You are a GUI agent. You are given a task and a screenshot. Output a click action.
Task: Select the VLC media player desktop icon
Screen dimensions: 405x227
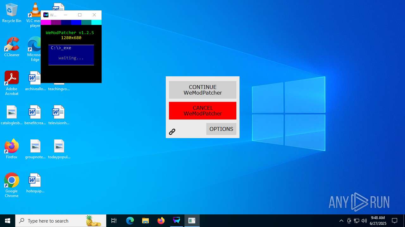click(x=34, y=15)
